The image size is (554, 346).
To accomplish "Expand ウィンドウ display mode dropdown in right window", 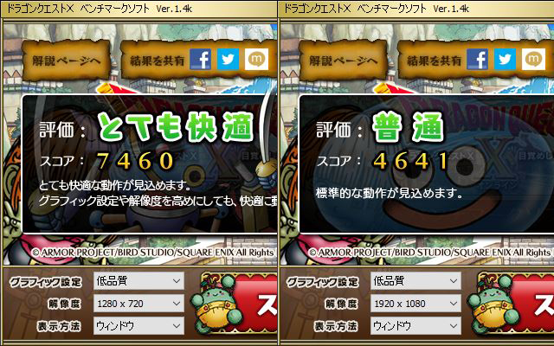I will pos(415,325).
